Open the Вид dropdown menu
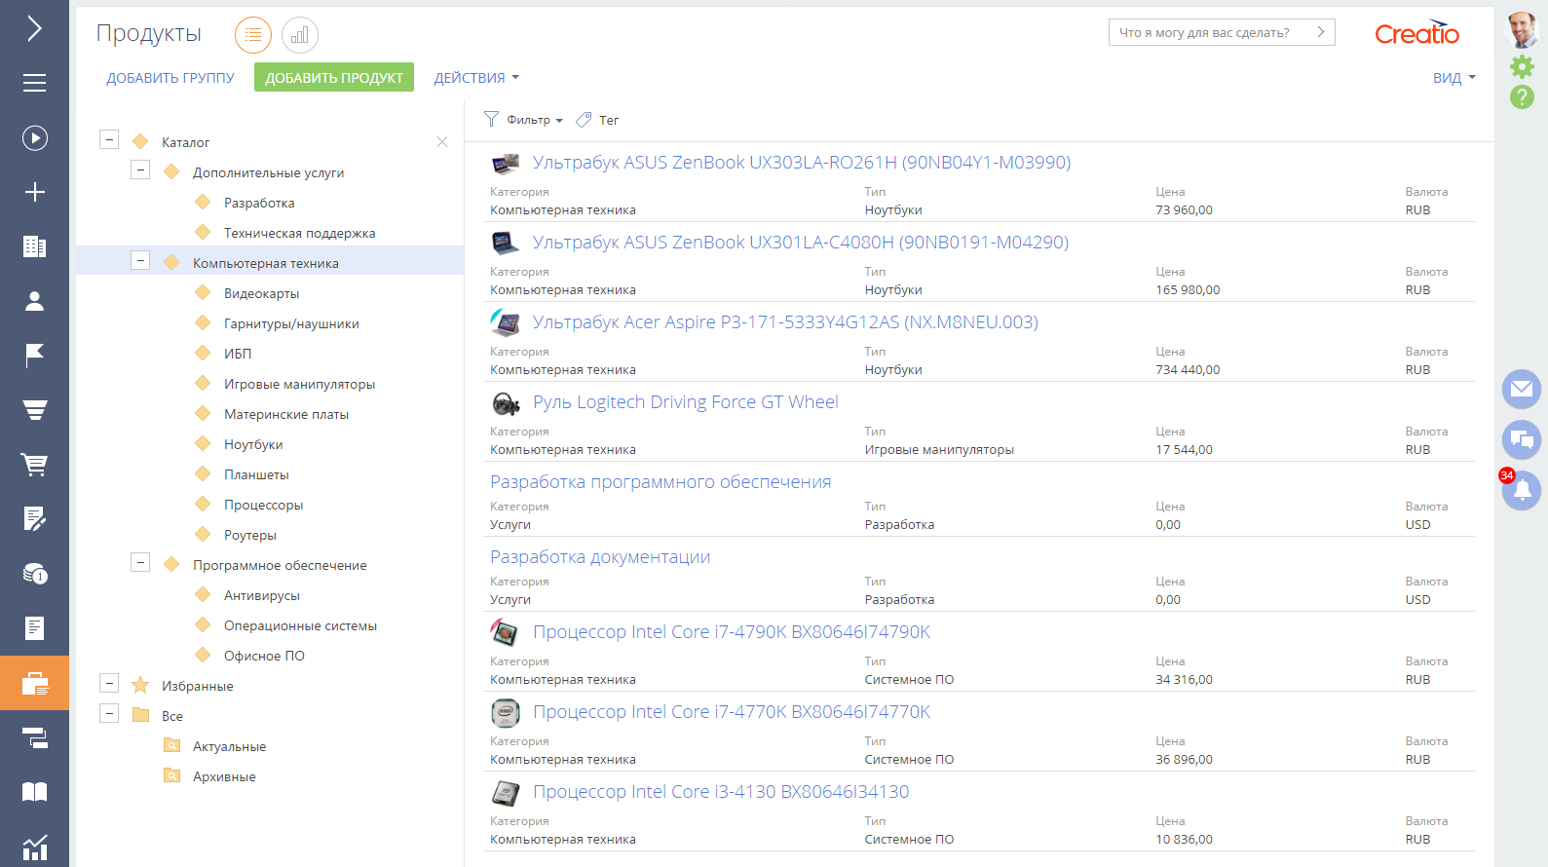The image size is (1548, 867). pyautogui.click(x=1454, y=78)
